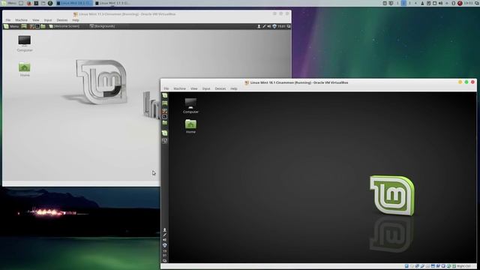Image resolution: width=480 pixels, height=270 pixels.
Task: Open Input menu in Mint 17.3 VirtualBox window
Action: [48, 20]
